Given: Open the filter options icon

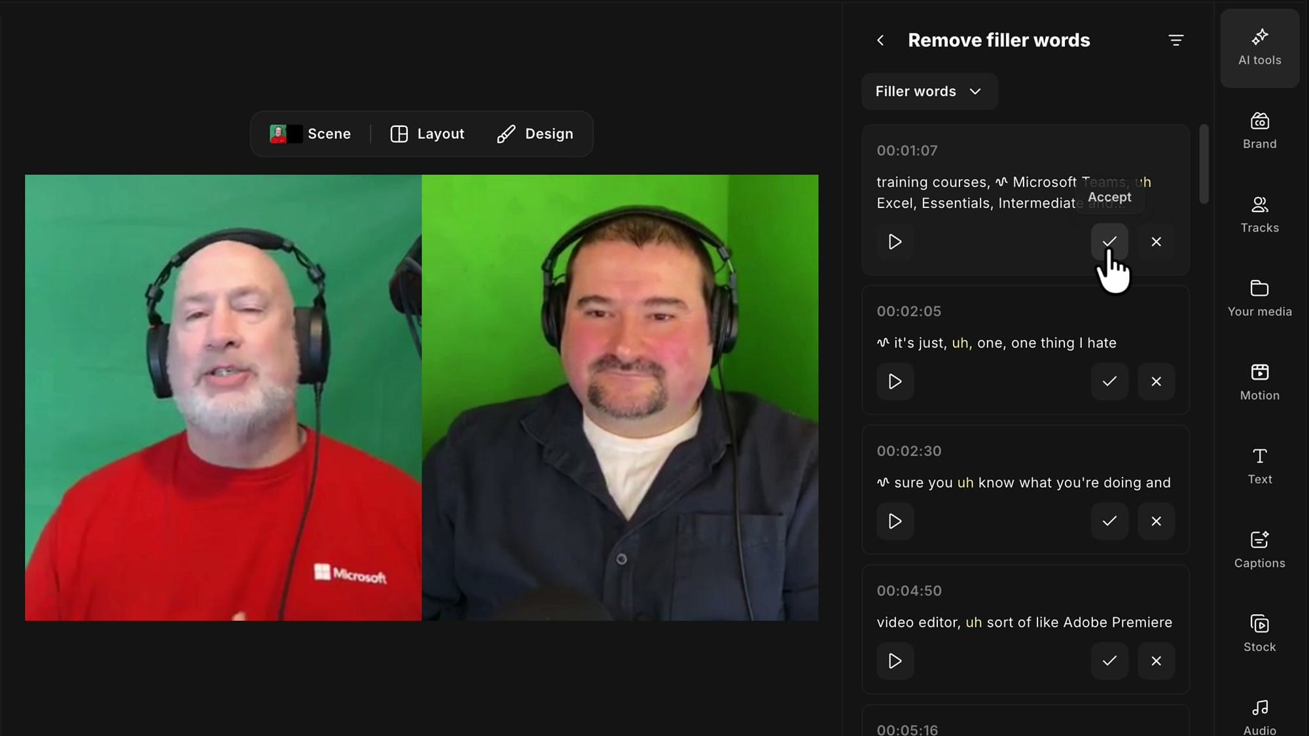Looking at the screenshot, I should coord(1175,41).
